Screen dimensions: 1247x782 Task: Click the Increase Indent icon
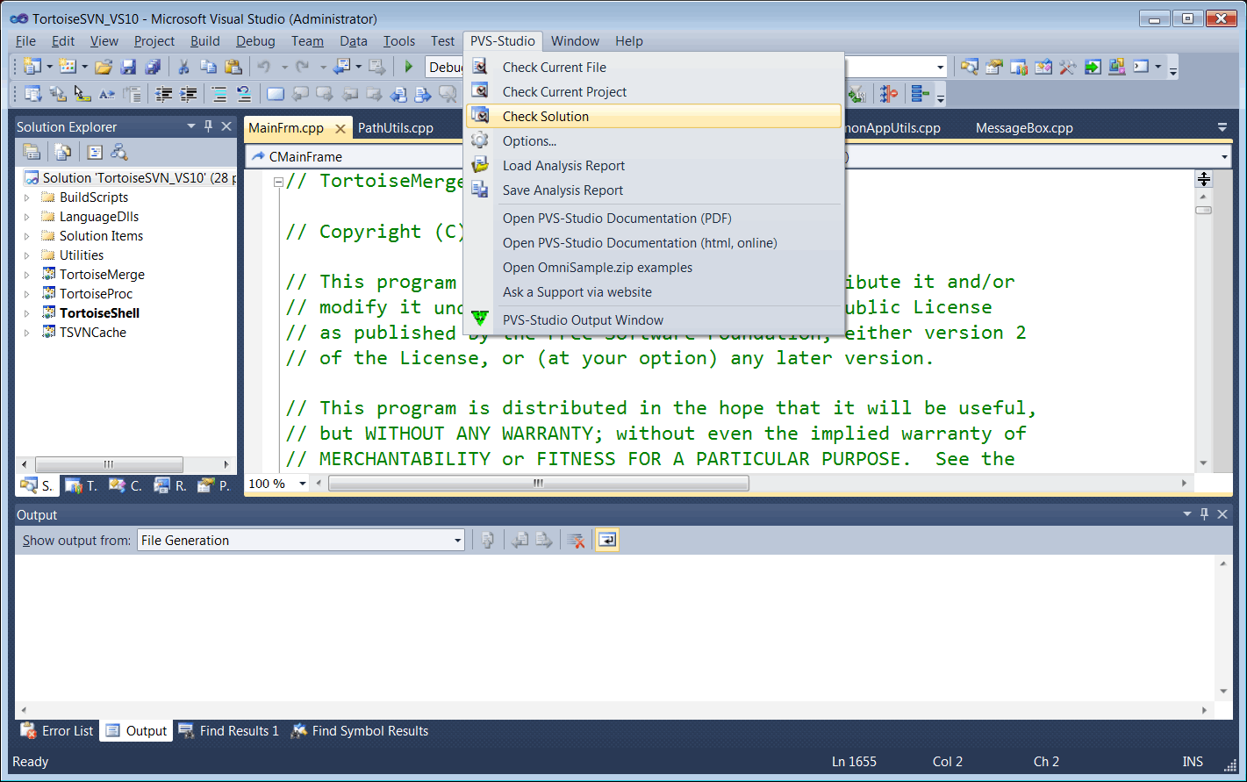click(188, 94)
